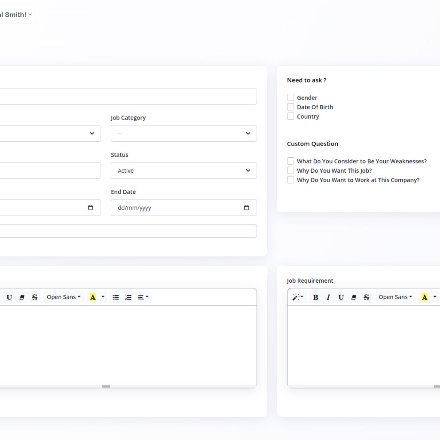Click inside the Job Requirement text area
The height and width of the screenshot is (440, 440).
[x=364, y=344]
